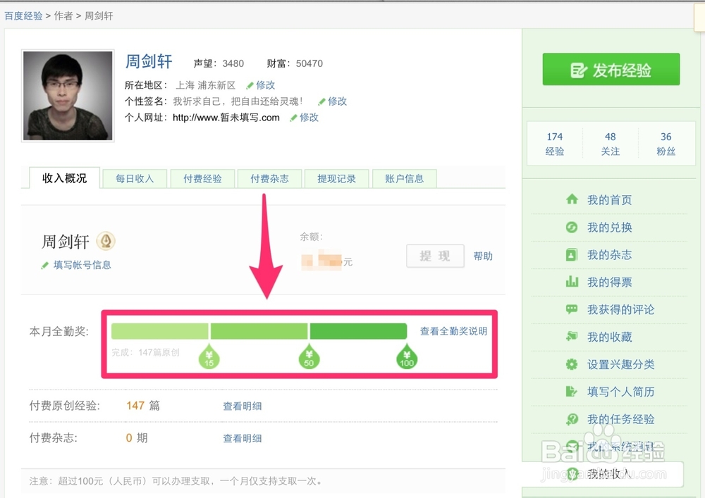
Task: Click the ¥100 reward droplet marker
Action: point(406,357)
